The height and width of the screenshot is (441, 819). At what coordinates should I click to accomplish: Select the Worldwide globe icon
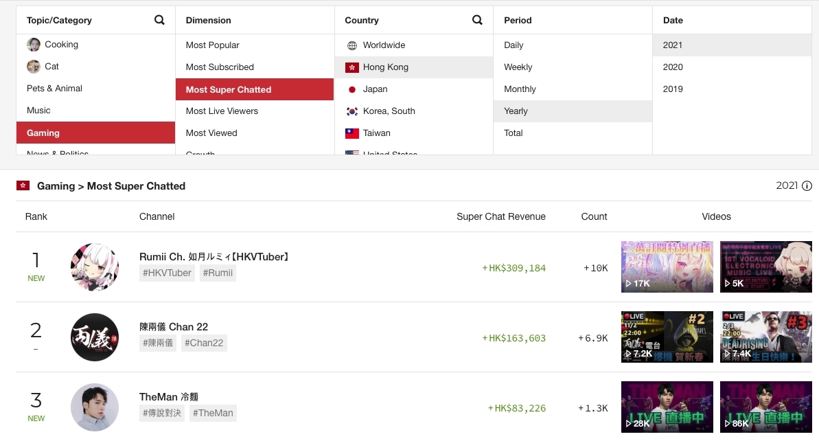tap(352, 45)
